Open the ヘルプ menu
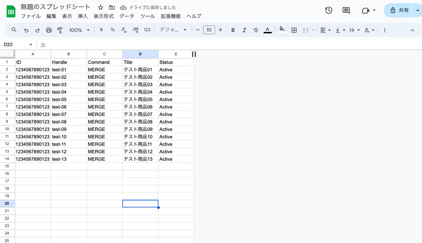This screenshot has width=422, height=243. click(x=194, y=16)
